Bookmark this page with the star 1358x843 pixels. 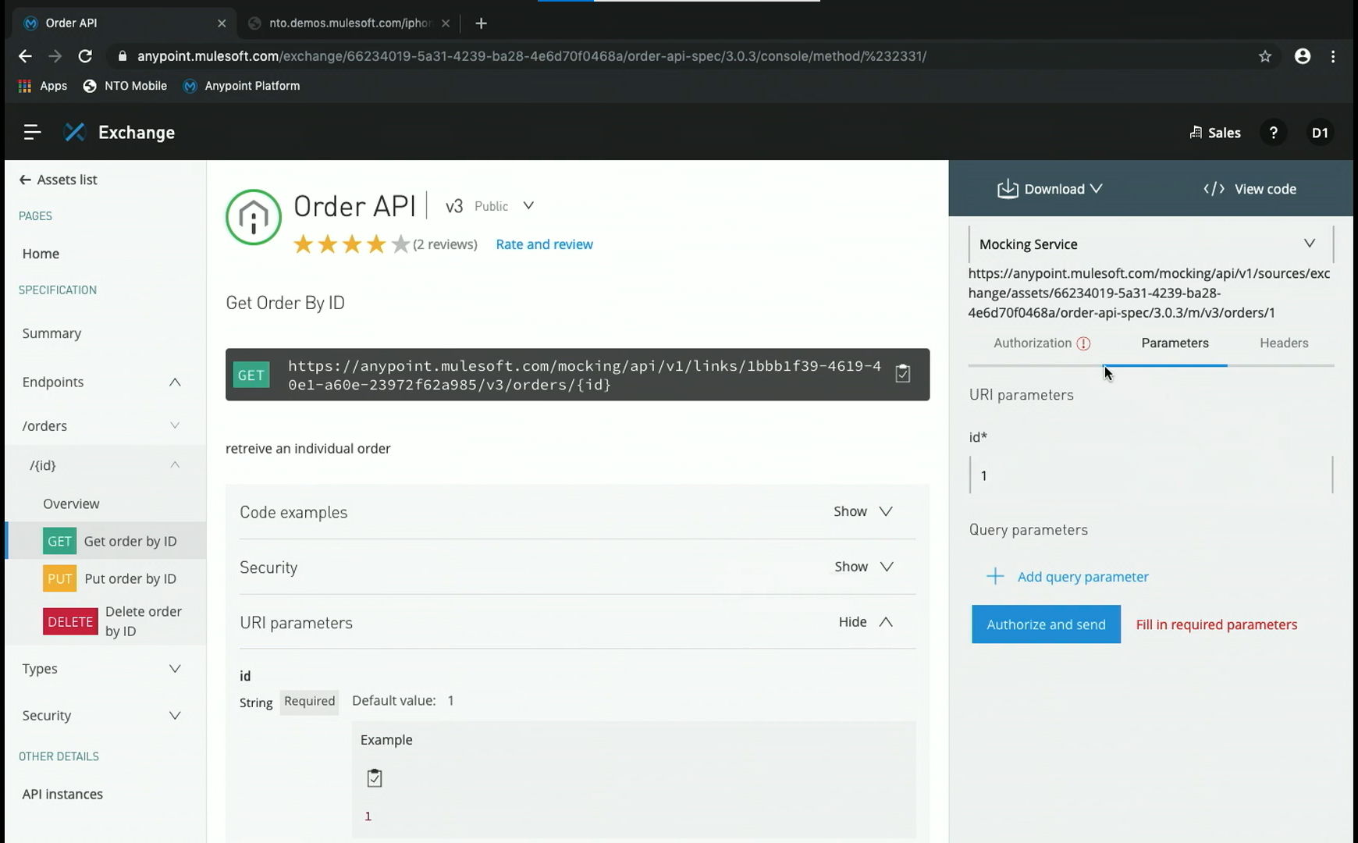click(x=1265, y=56)
